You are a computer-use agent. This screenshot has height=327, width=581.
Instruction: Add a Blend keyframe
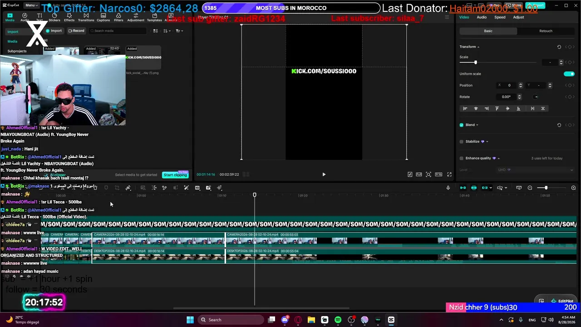pyautogui.click(x=570, y=125)
